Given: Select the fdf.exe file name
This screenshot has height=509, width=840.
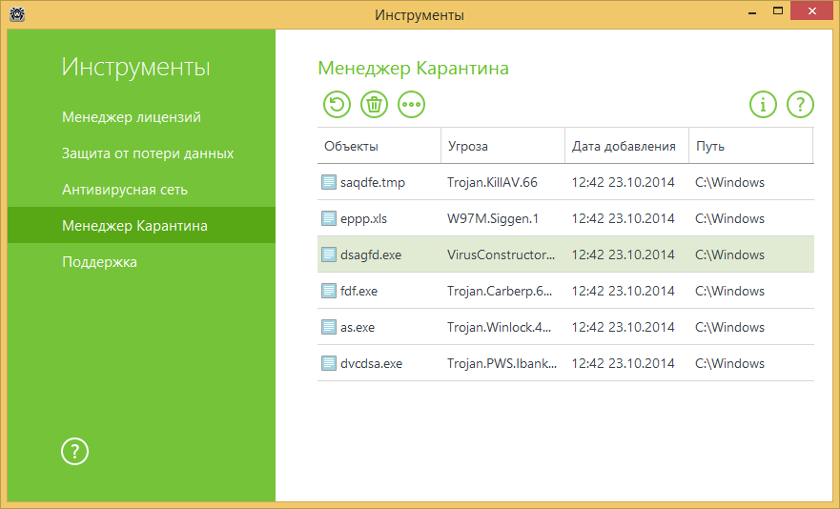Looking at the screenshot, I should tap(359, 291).
